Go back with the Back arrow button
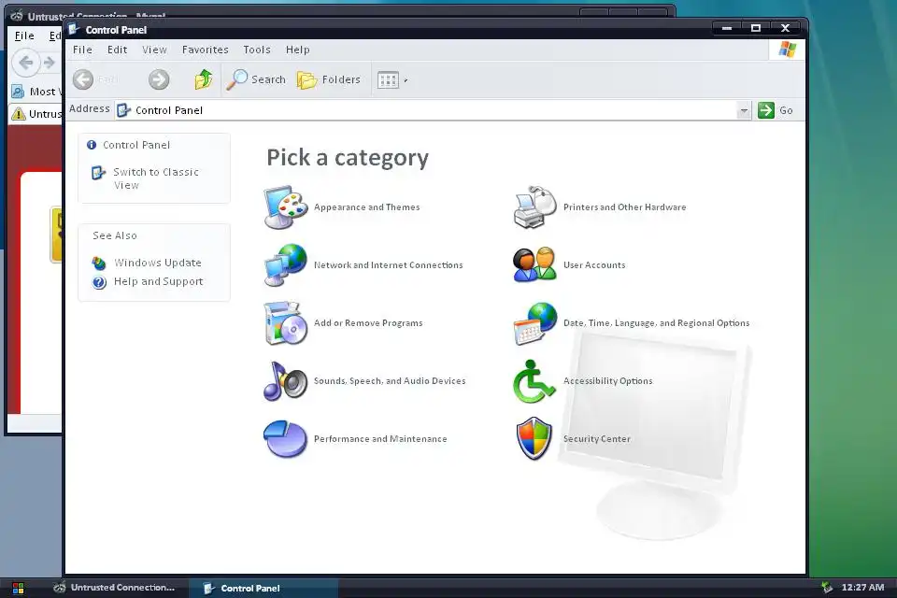 [83, 79]
